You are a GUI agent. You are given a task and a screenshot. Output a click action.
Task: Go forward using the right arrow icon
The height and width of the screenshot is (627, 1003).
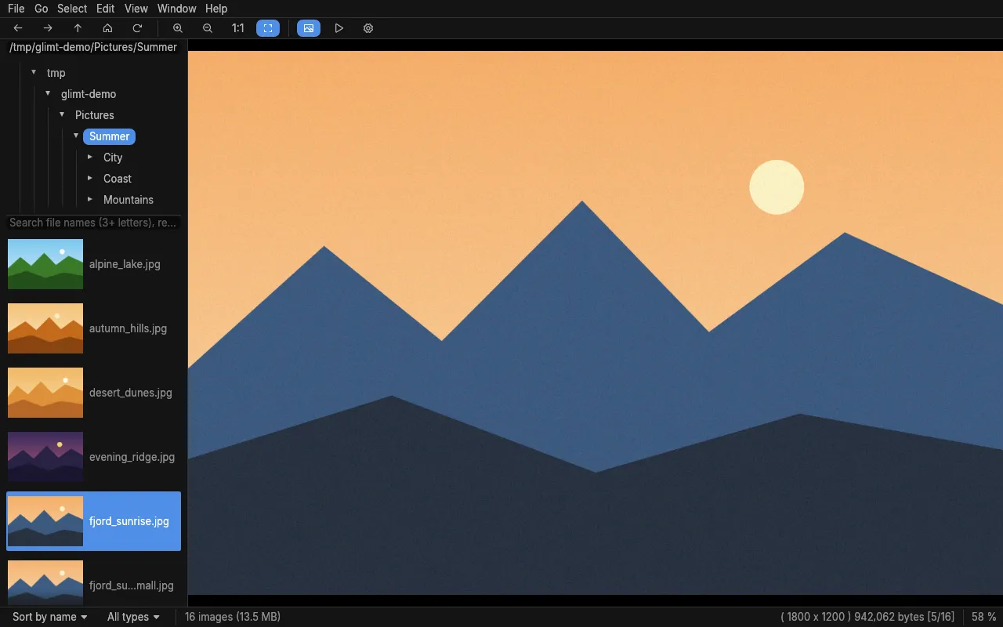pos(48,28)
